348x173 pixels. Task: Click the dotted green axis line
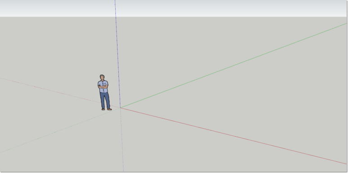(60, 130)
